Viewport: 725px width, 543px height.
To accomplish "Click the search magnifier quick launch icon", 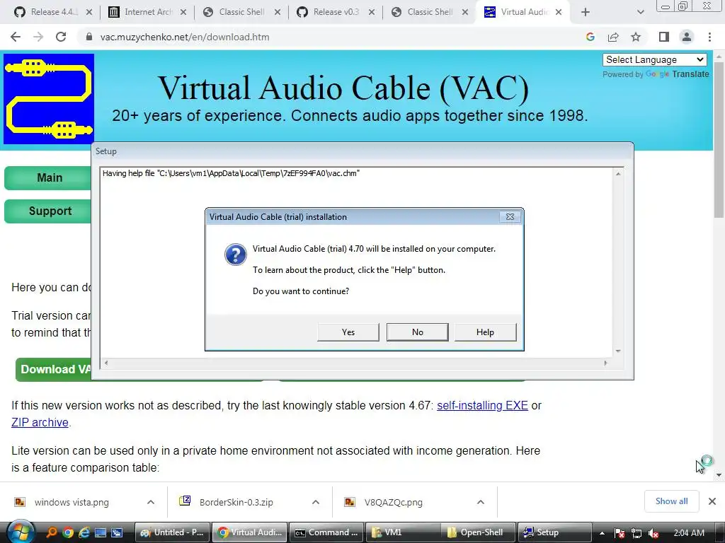I will click(51, 532).
